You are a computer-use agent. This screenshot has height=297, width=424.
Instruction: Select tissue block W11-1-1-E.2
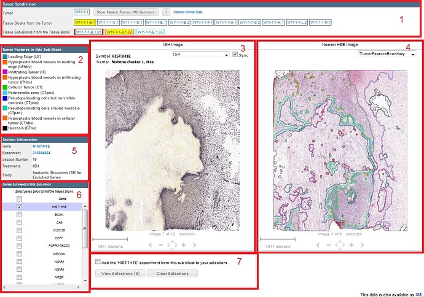tap(179, 23)
